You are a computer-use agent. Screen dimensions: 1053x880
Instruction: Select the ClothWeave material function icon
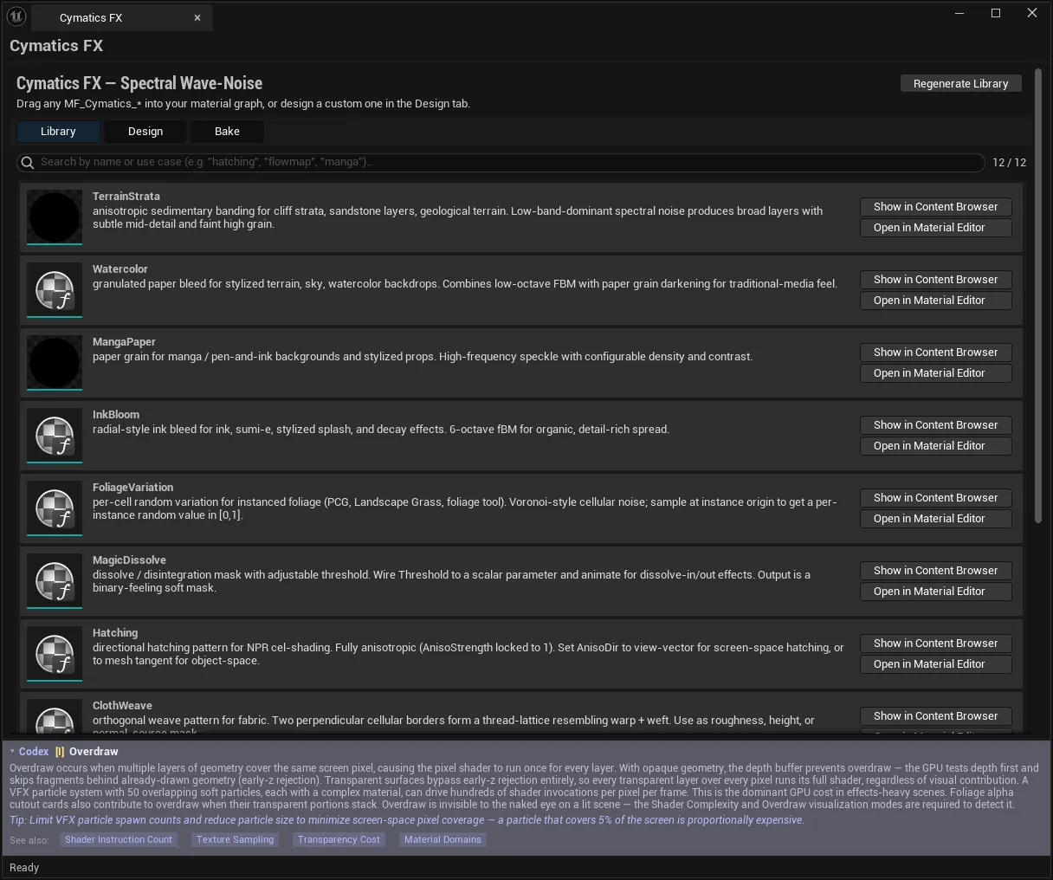click(x=55, y=717)
